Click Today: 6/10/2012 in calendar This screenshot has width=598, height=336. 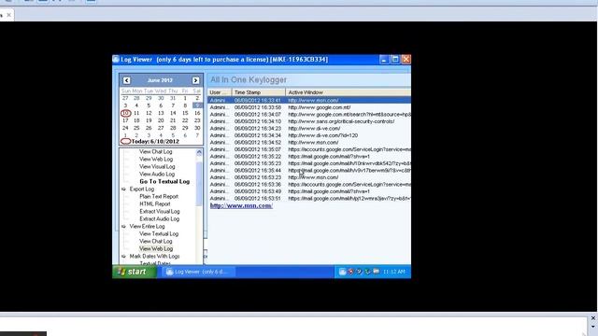pos(155,141)
